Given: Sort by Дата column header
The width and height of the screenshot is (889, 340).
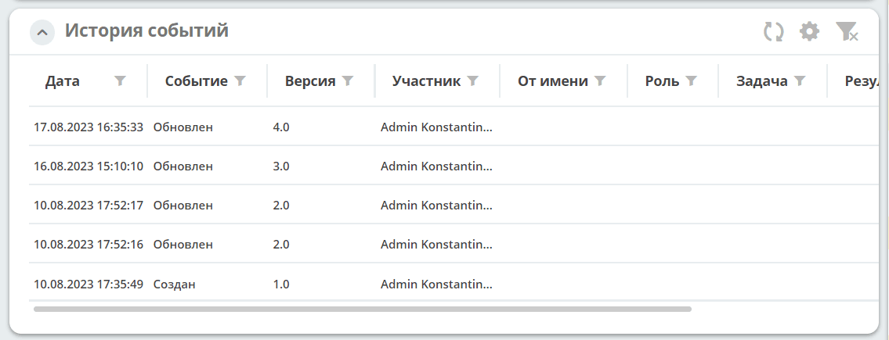Looking at the screenshot, I should pos(63,81).
